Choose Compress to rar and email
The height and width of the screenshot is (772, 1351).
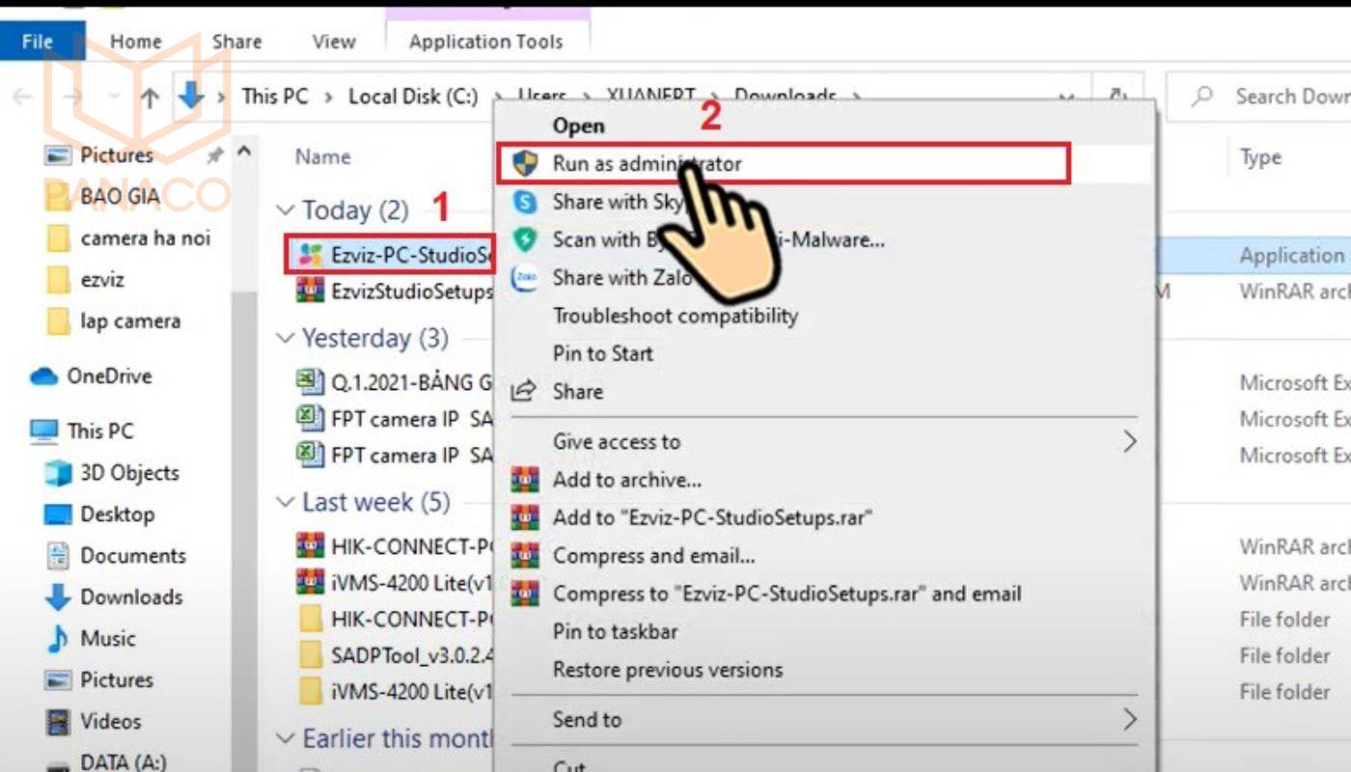pyautogui.click(x=786, y=593)
